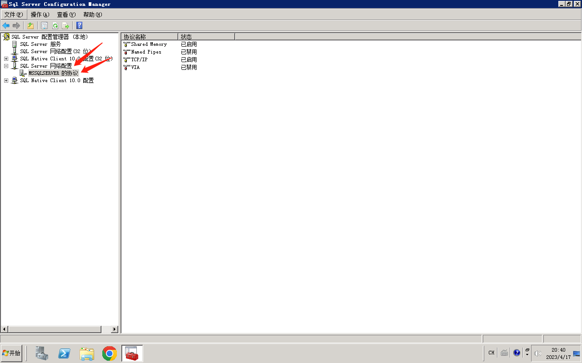Open Google Chrome from the taskbar

click(x=109, y=353)
